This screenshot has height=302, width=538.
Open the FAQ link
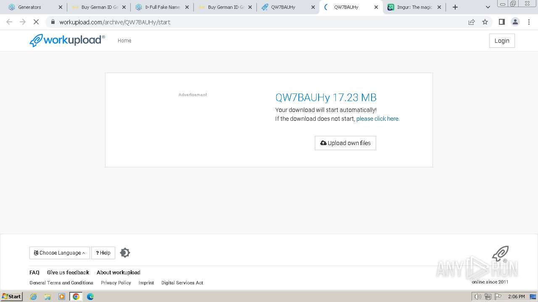click(x=34, y=273)
